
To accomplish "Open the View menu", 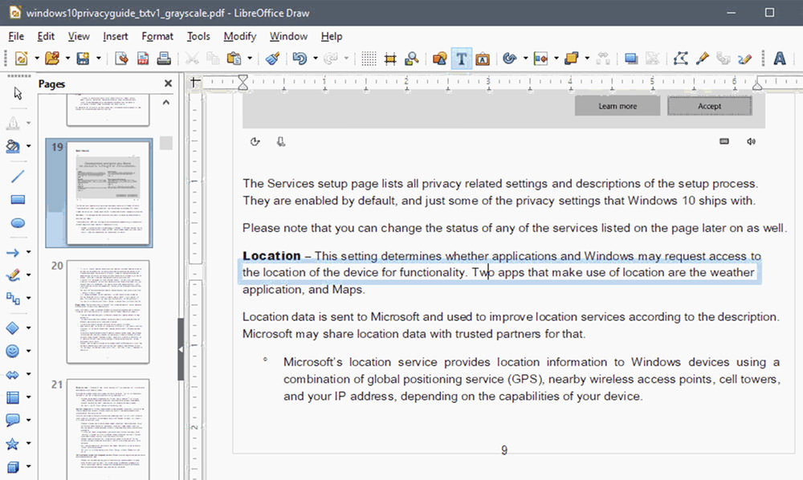I will (x=79, y=36).
